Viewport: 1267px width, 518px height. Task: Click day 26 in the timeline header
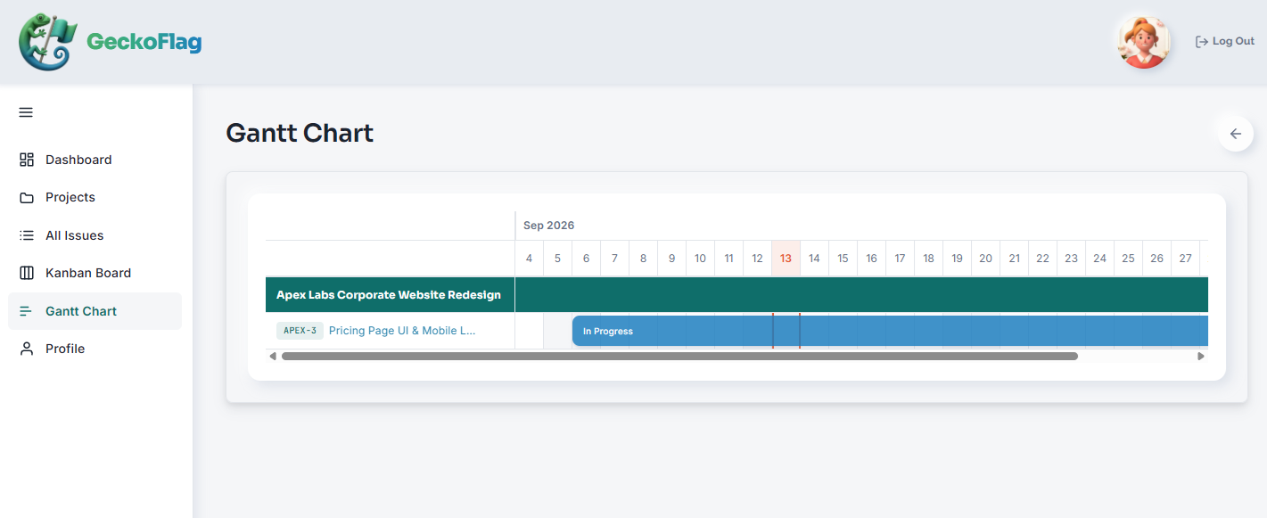pos(1156,259)
